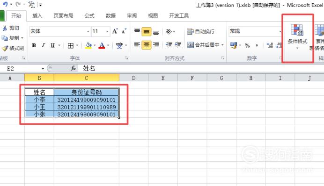Switch to the 公式 tab
The image size is (324, 186).
(x=89, y=16)
